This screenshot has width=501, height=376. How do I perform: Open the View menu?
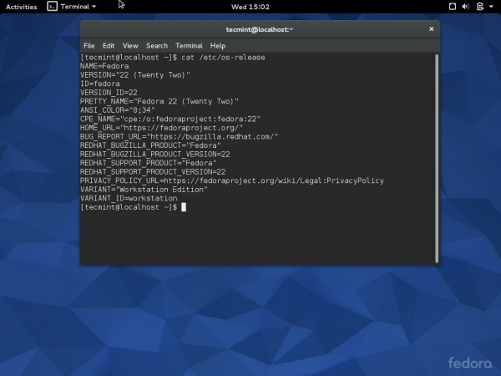[130, 45]
